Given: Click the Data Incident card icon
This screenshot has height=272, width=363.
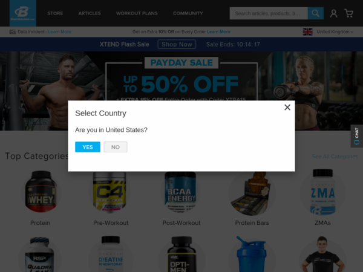Looking at the screenshot, I should pyautogui.click(x=13, y=32).
